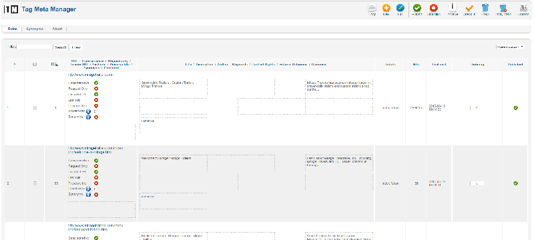Toggle Preserve title status in row 1
Viewport: 534px width, 240px height.
point(96,106)
